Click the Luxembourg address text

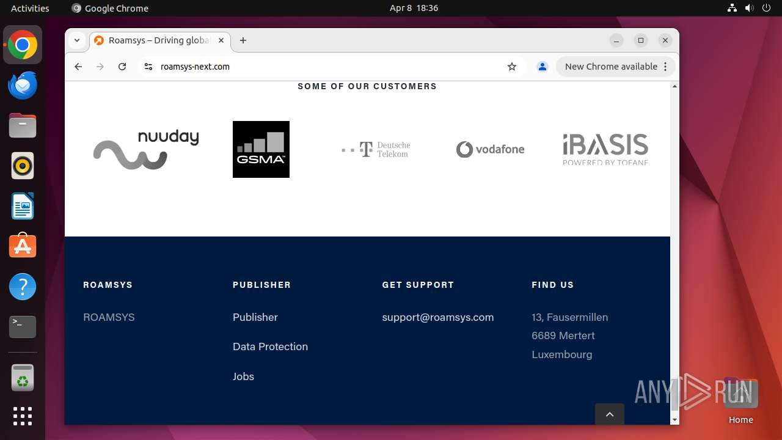[x=562, y=354]
